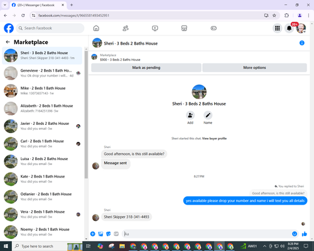This screenshot has height=251, width=314.
Task: Open the Noemy 2 Beds 1 Bath House chat
Action: click(42, 232)
